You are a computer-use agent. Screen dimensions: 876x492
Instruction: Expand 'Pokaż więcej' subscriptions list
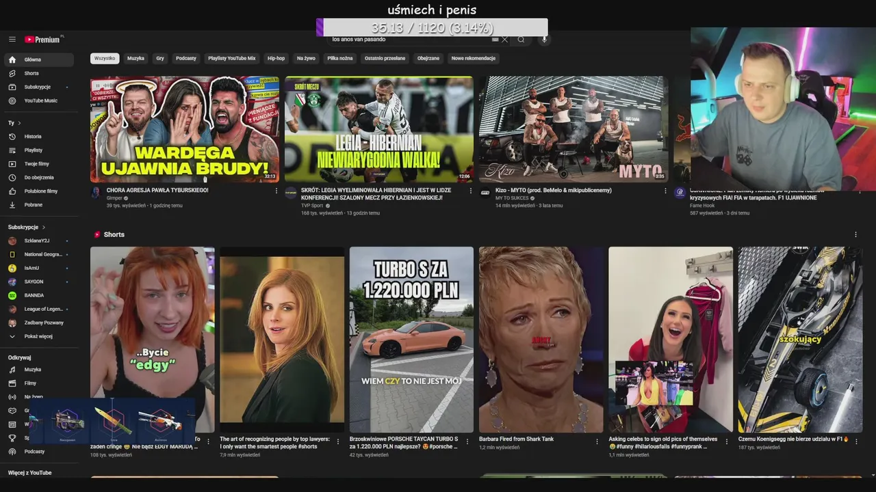pos(40,336)
